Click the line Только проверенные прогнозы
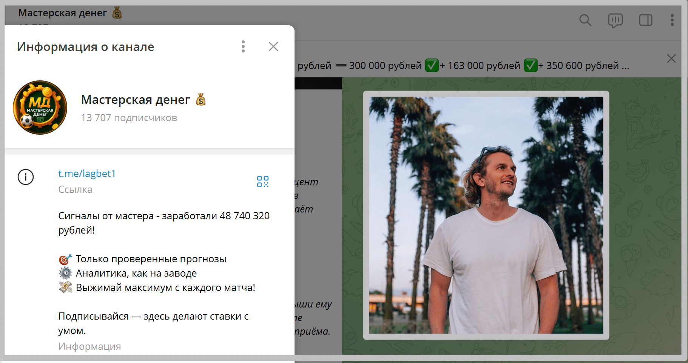Screen dimensions: 688x363 143,259
